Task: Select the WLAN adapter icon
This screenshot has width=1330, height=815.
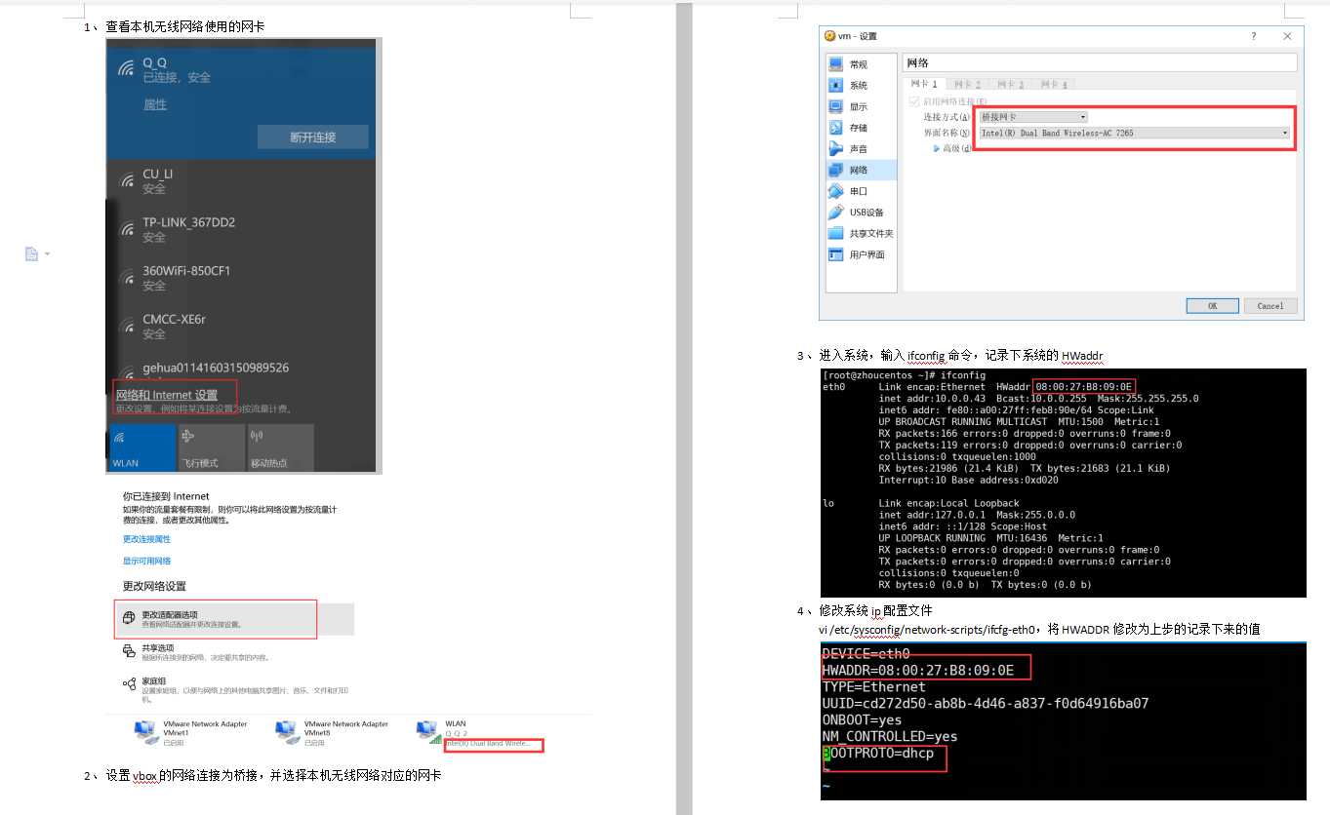Action: pyautogui.click(x=426, y=732)
